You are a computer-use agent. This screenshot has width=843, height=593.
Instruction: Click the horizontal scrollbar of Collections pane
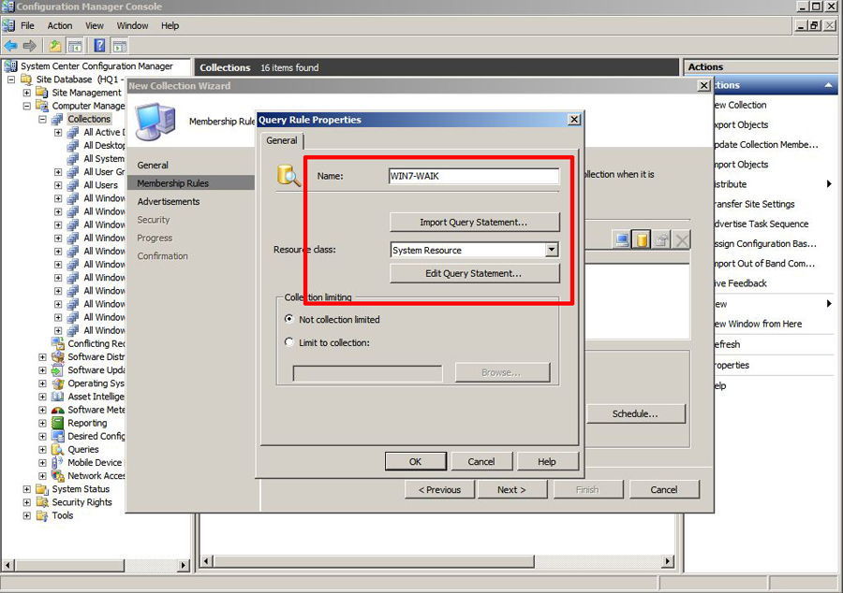(x=435, y=561)
